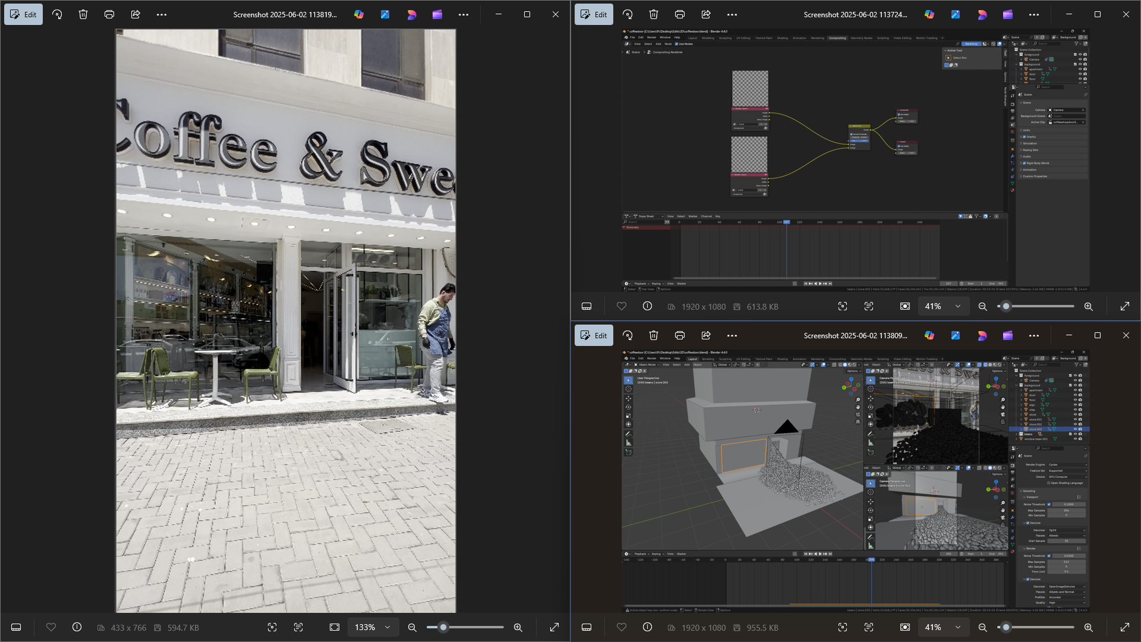Delete the coffee shop photo using trash icon

[x=83, y=14]
